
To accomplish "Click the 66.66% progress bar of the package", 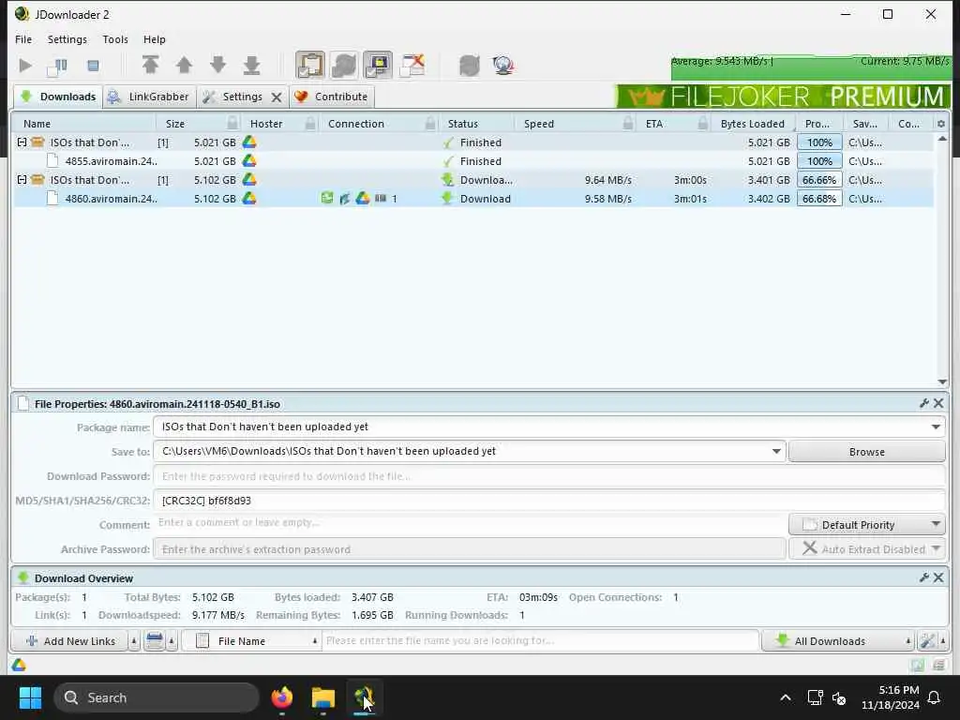I will click(819, 180).
